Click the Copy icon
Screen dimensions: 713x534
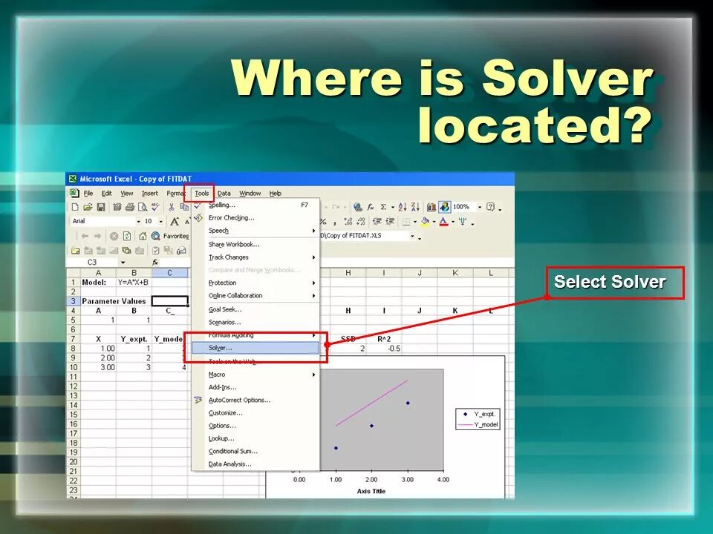click(x=184, y=207)
